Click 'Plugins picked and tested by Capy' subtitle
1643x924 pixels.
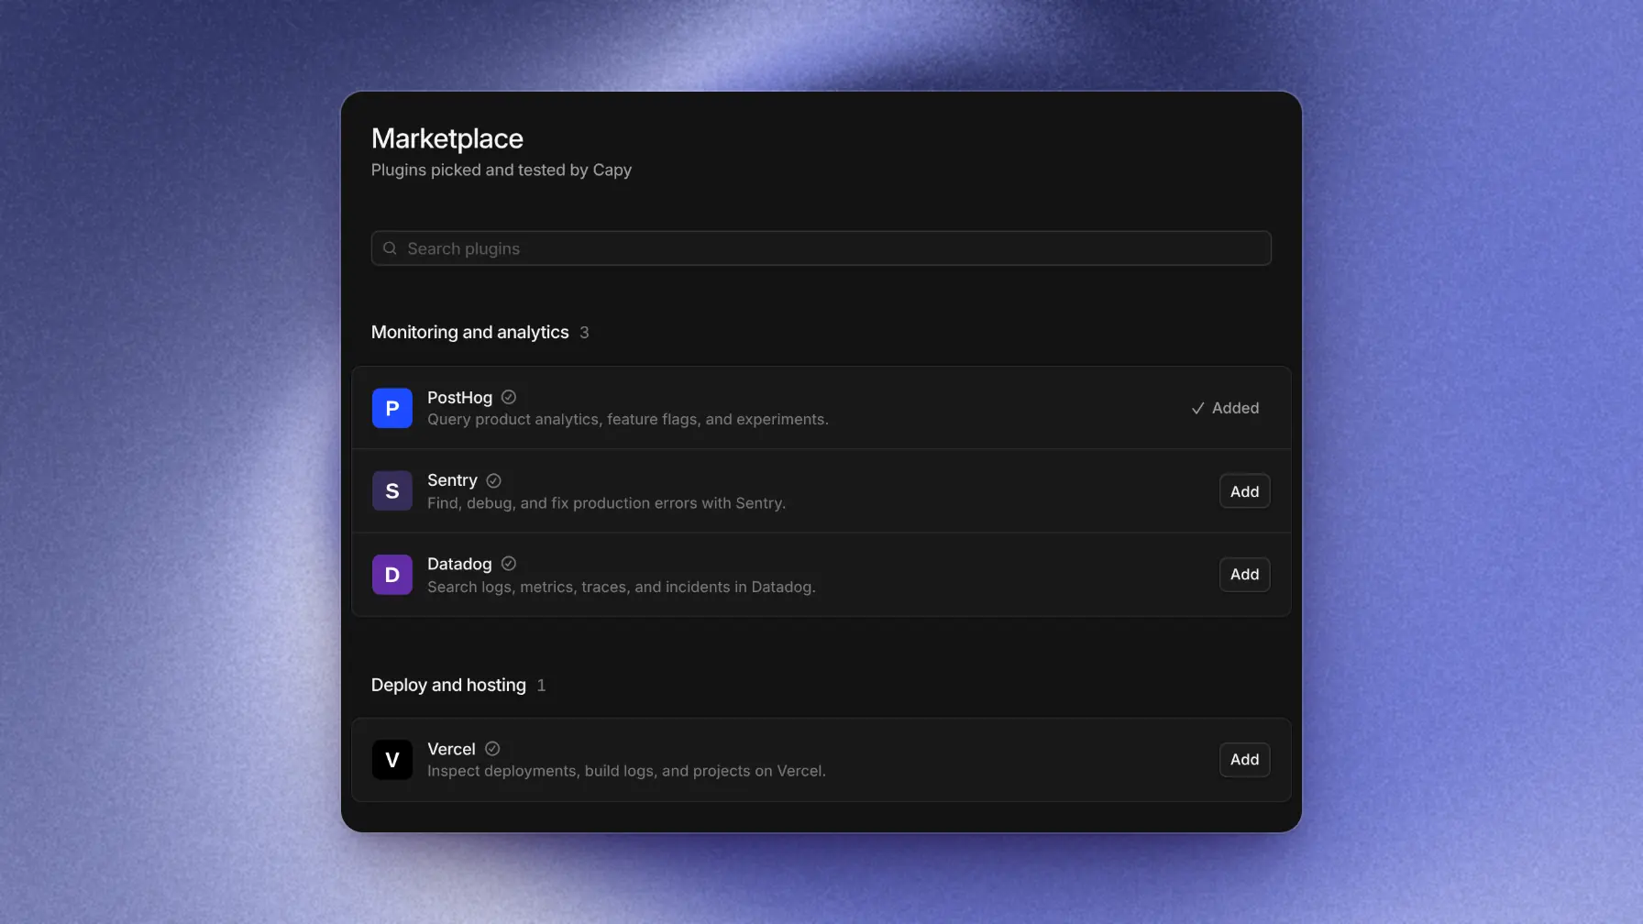tap(502, 170)
